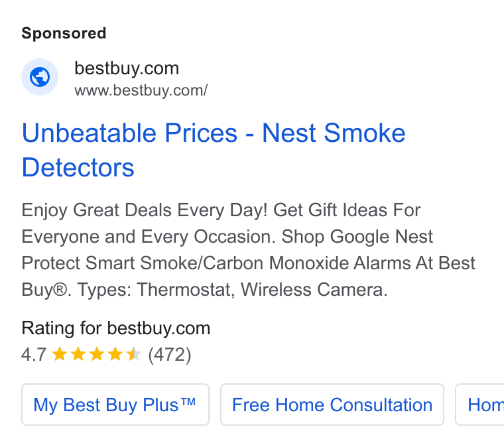Open the Free Home Consultation sitelink
This screenshot has height=447, width=504.
332,405
